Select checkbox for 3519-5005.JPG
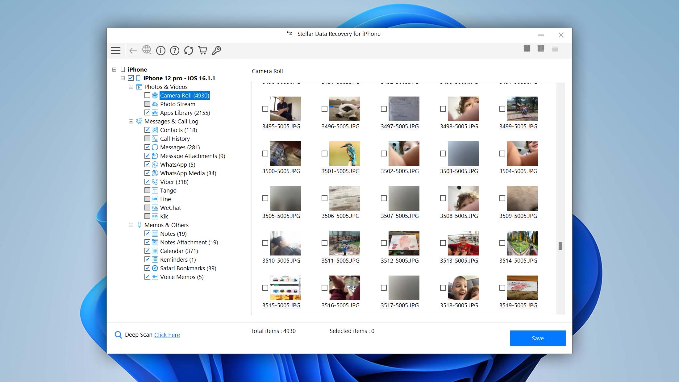The height and width of the screenshot is (382, 679). 502,288
